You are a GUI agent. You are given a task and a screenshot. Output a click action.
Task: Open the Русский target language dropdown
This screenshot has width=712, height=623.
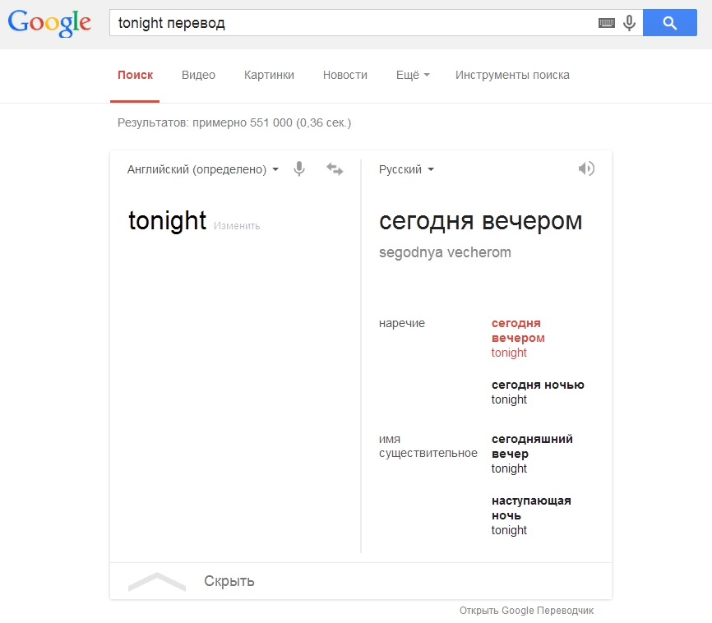click(406, 169)
